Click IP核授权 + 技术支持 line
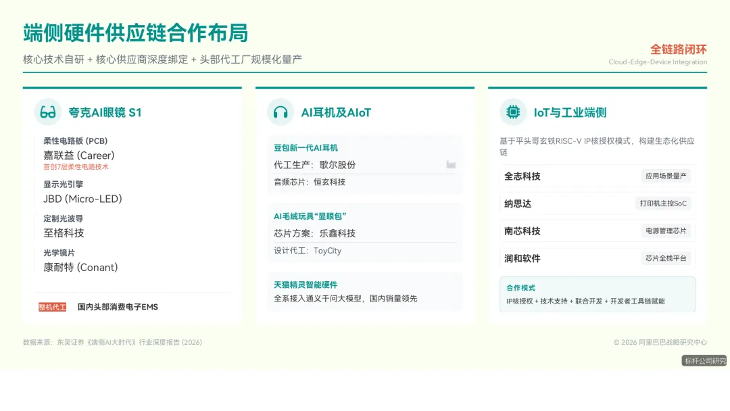Screen dimensions: 730x411 tap(585, 301)
